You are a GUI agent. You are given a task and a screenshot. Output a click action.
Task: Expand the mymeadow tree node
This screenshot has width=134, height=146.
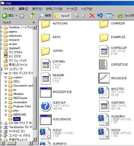pyautogui.click(x=6, y=102)
